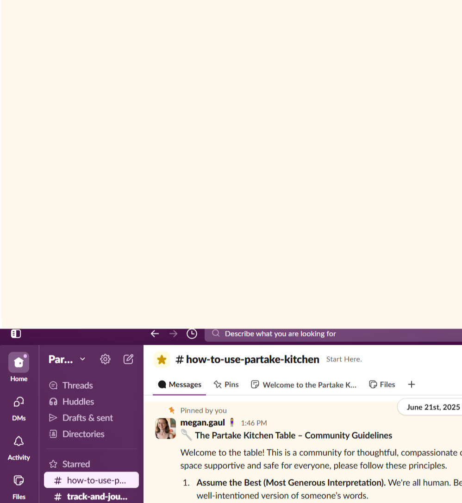The width and height of the screenshot is (462, 503).
Task: Open megan.gaul's profile picture
Action: pyautogui.click(x=166, y=428)
